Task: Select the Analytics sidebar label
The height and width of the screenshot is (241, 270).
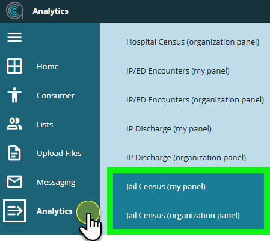Action: 55,211
